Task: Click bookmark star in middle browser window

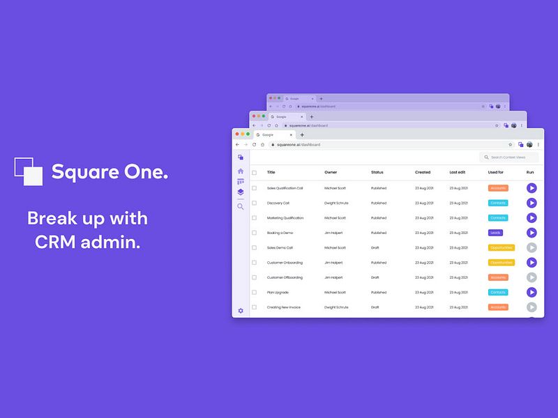Action: [x=497, y=125]
